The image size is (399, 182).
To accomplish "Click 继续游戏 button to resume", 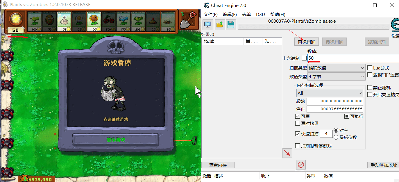I will coord(115,140).
